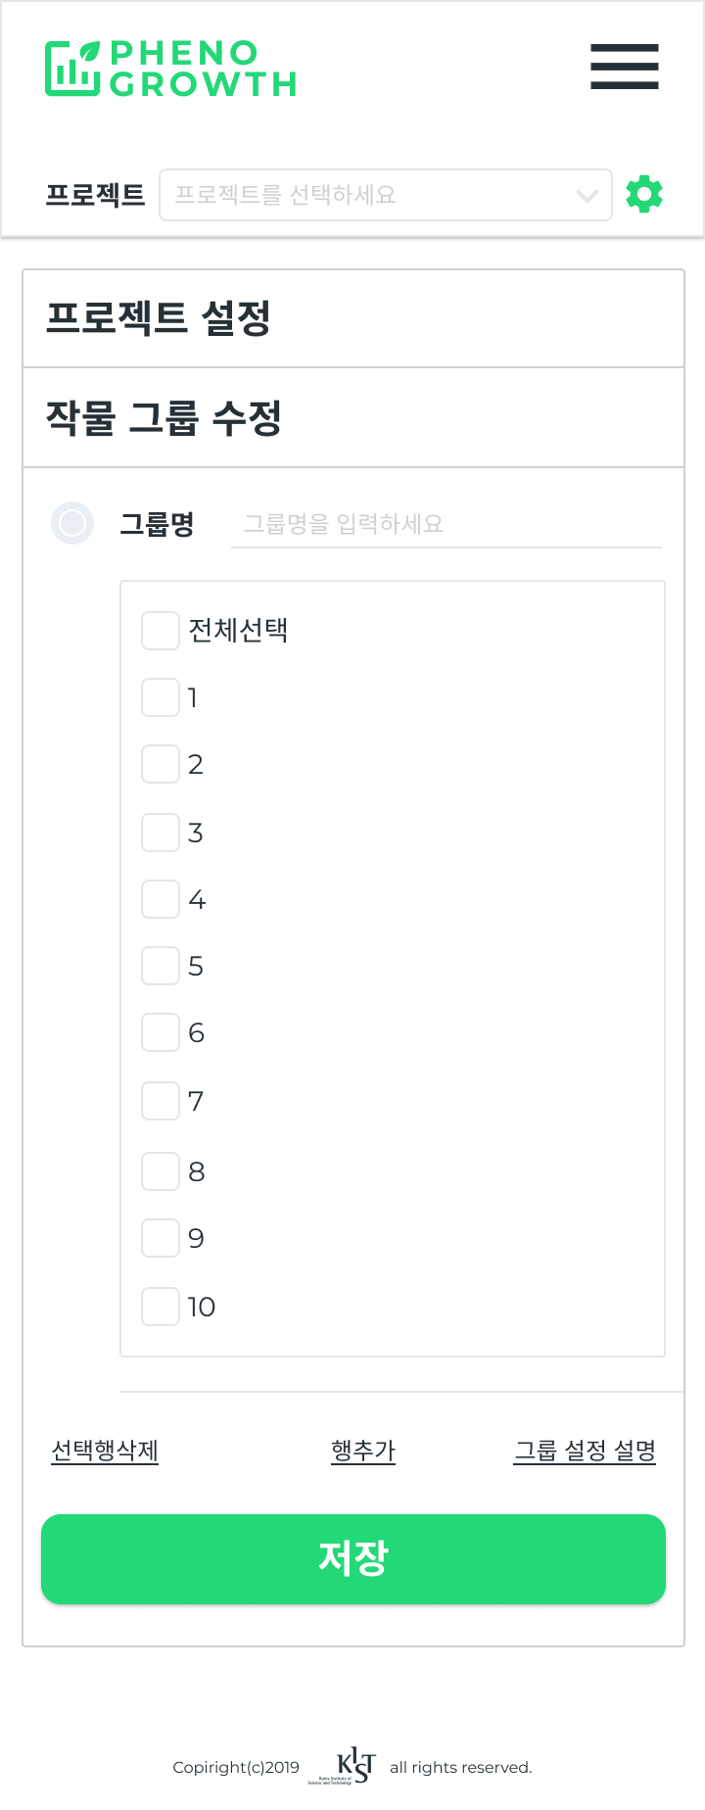
Task: Check the row 2 checkbox
Action: click(161, 764)
